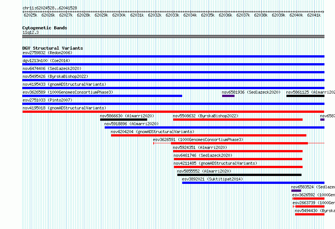Click the black nsv5861125 variant bar
This screenshot has height=229, width=335.
coord(305,96)
